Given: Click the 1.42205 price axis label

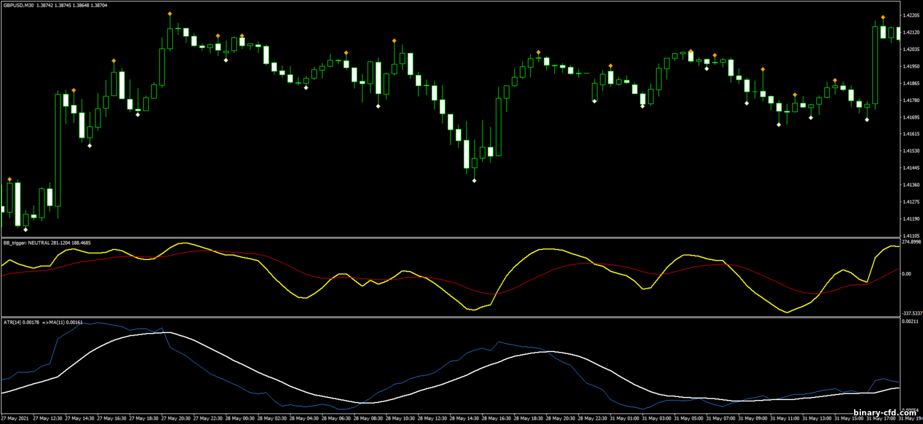Looking at the screenshot, I should pyautogui.click(x=912, y=15).
